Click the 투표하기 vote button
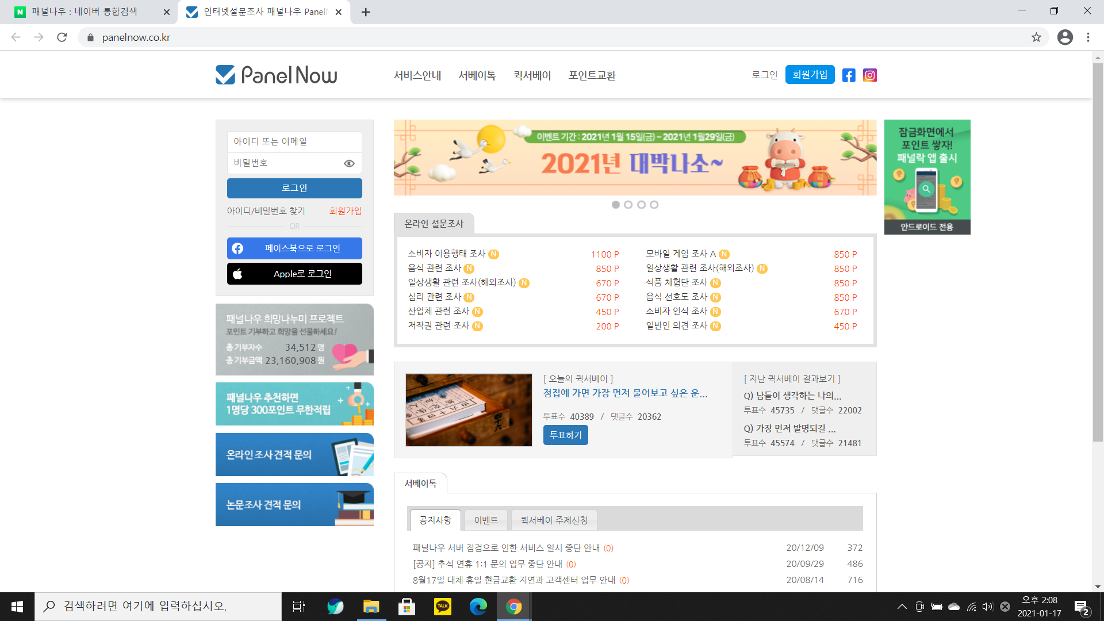 [x=565, y=435]
